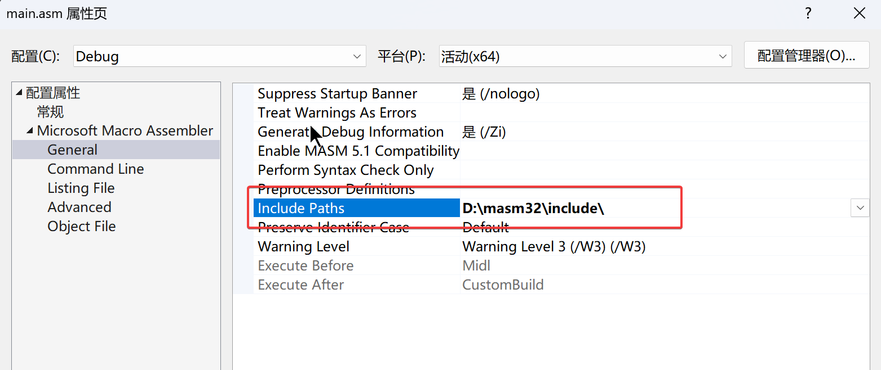Open the Listing File settings

pyautogui.click(x=81, y=188)
